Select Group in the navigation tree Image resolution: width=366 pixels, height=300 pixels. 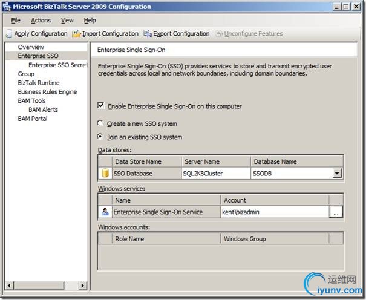[26, 74]
